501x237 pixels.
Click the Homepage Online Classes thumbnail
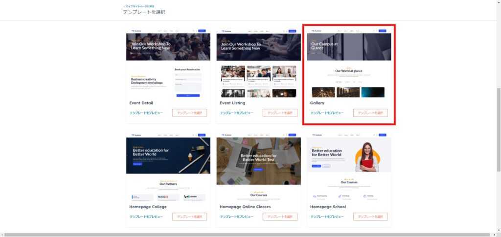(258, 167)
